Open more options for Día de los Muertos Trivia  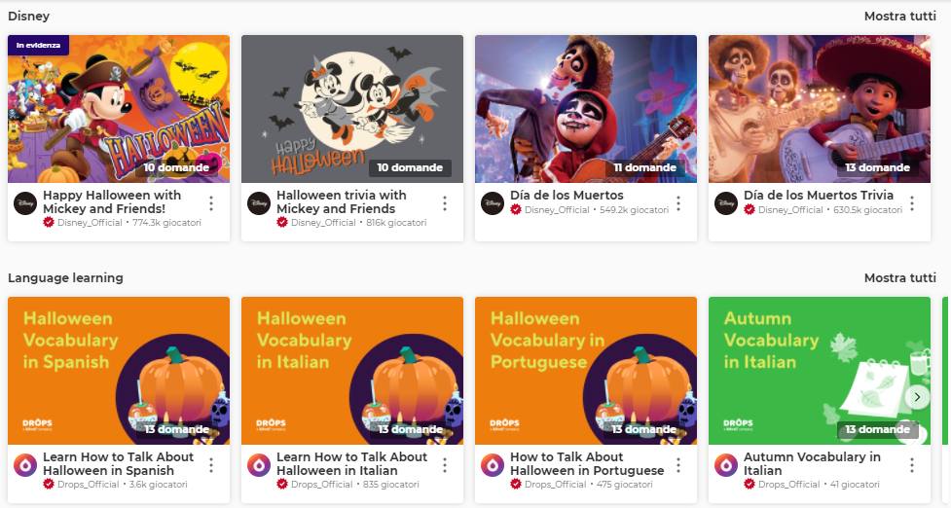tap(912, 203)
